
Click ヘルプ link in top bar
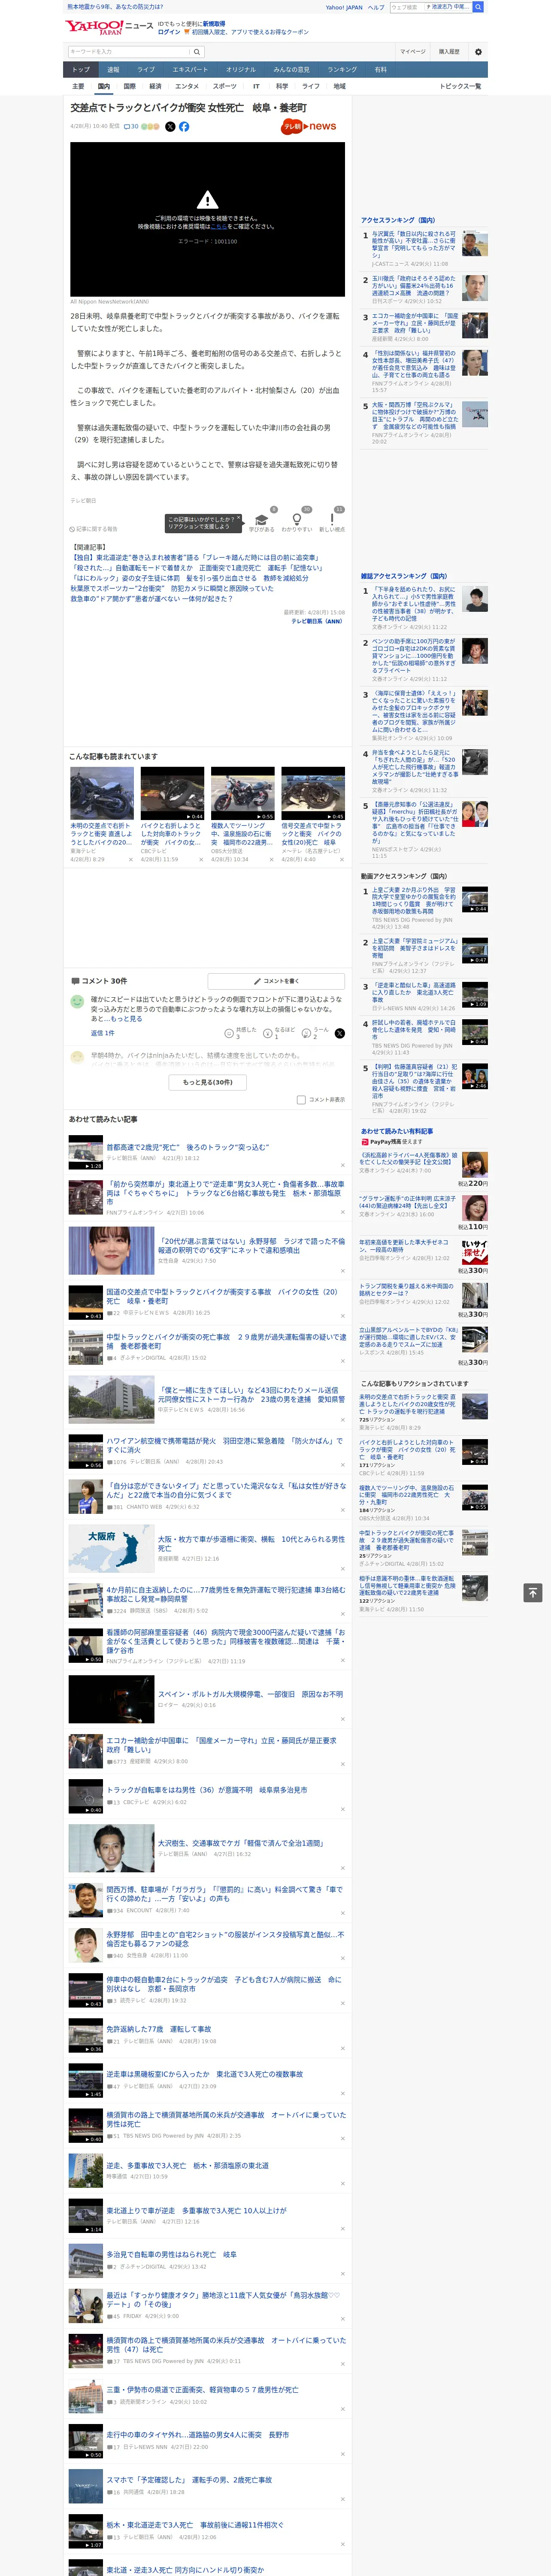376,7
